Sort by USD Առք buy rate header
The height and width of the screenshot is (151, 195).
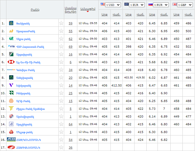[x=104, y=14]
